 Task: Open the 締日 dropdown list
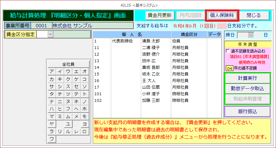251,35
